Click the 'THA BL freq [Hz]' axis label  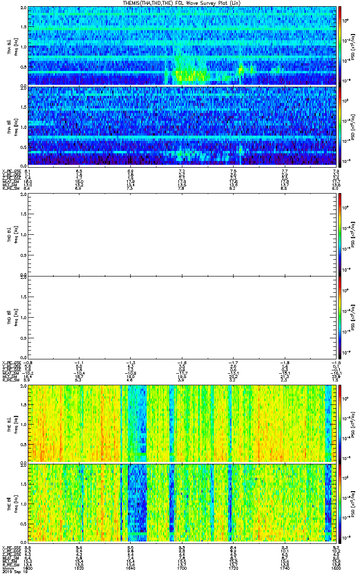(x=12, y=46)
